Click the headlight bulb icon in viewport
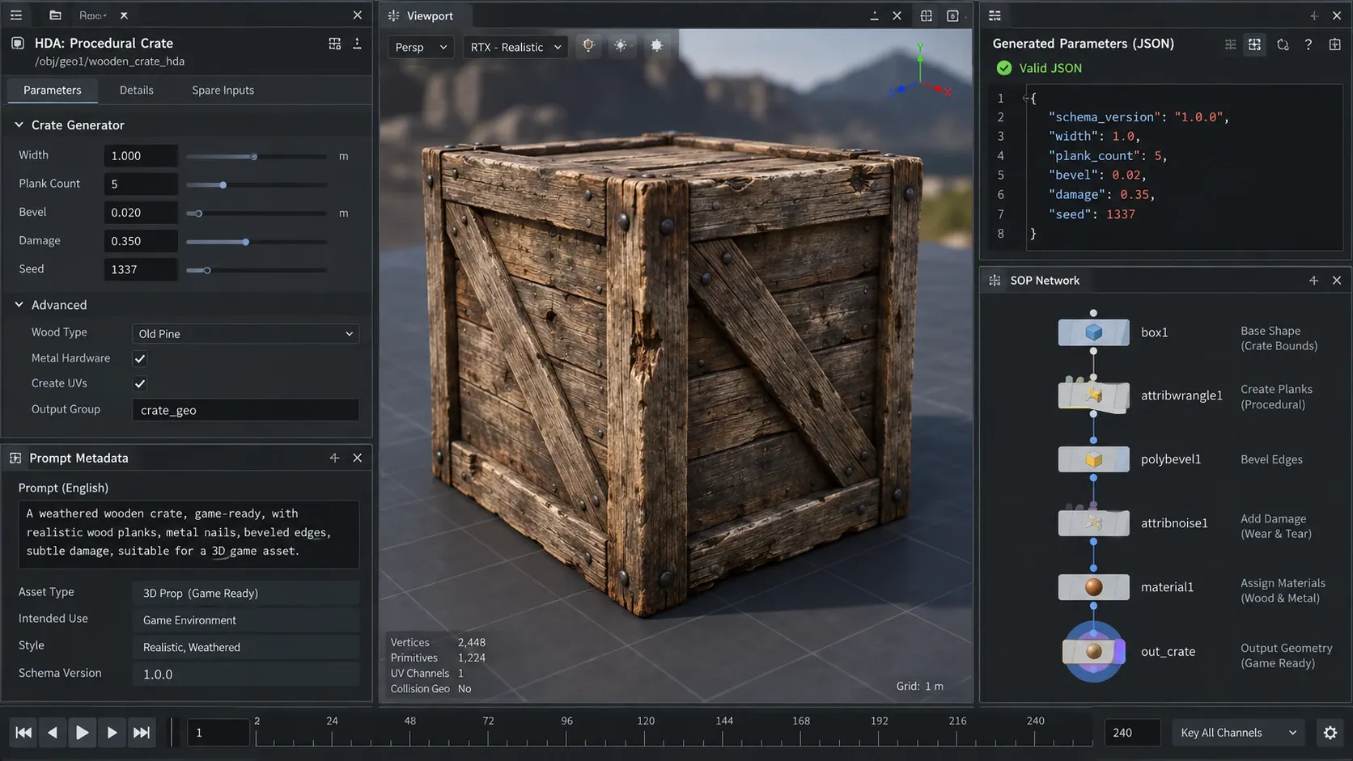Screen dimensions: 1353x761 click(x=588, y=46)
